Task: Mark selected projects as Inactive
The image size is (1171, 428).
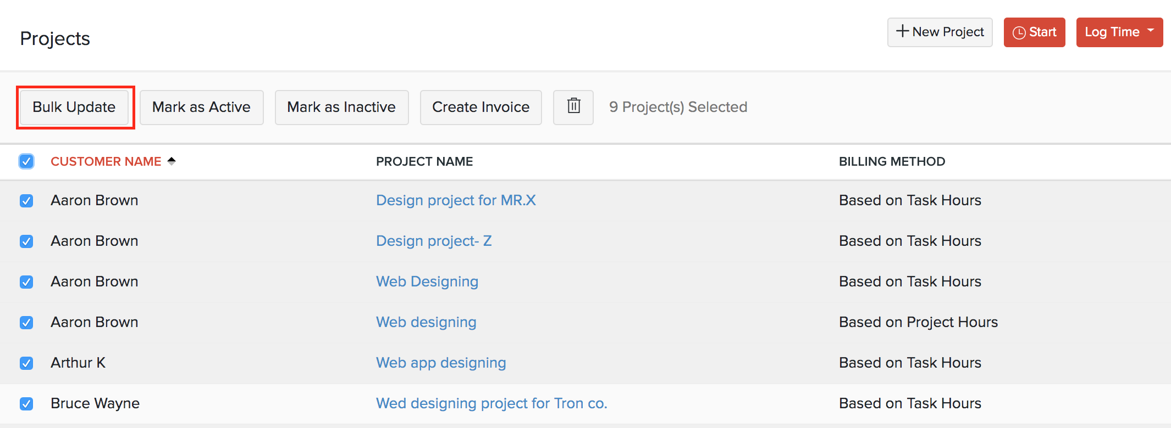Action: coord(341,107)
